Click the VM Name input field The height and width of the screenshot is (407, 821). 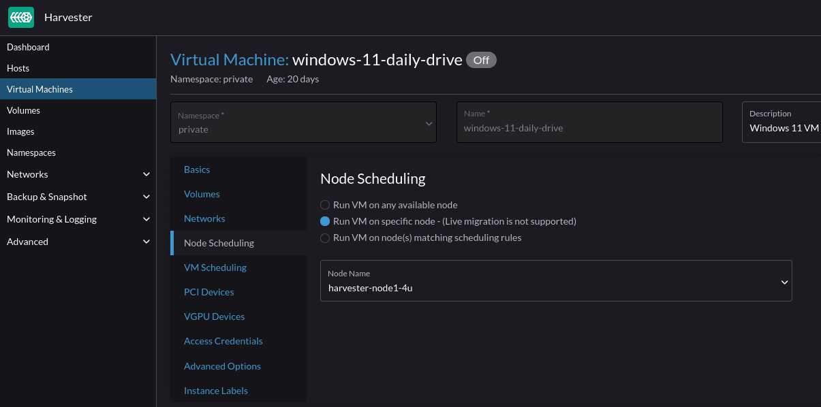(x=589, y=127)
